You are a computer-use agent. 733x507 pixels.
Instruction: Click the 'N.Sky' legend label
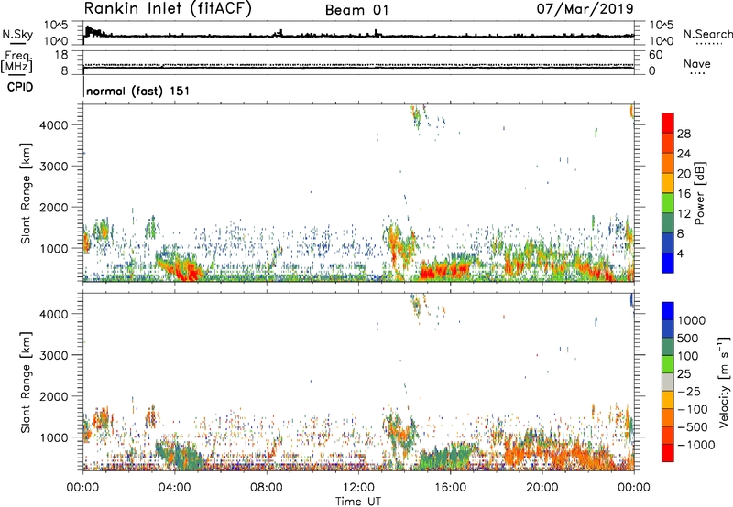pyautogui.click(x=17, y=34)
